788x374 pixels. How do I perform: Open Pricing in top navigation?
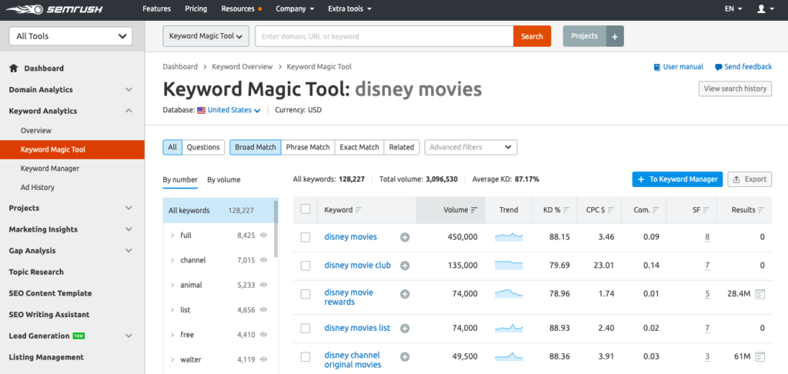tap(196, 9)
